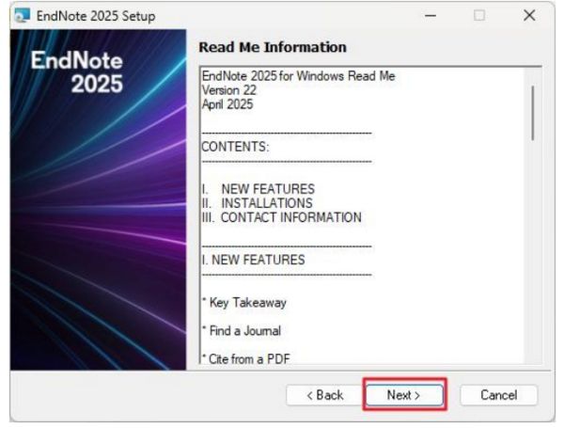Click the "* Key Takeaway" feature line
This screenshot has width=564, height=428.
[x=244, y=302]
